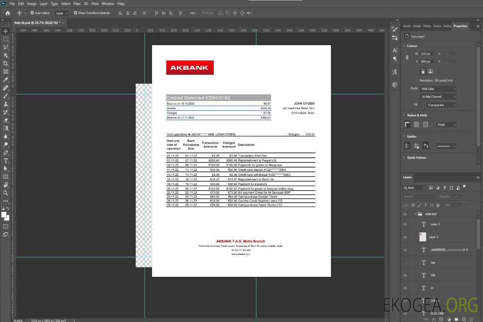Select the Rectangular Marquee tool
Viewport: 483px width, 322px height.
pos(5,39)
